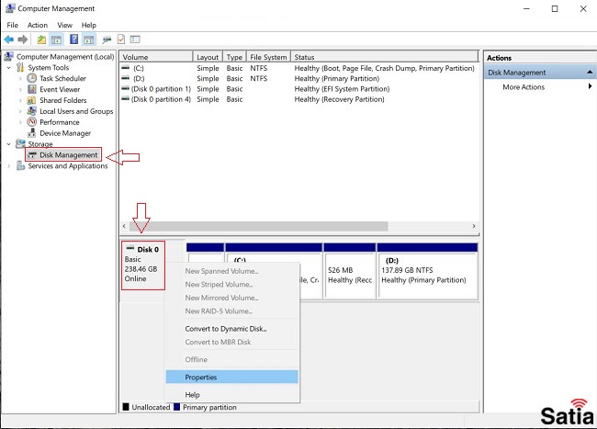Click the volume list scroll right arrow
597x429 pixels.
[x=474, y=226]
